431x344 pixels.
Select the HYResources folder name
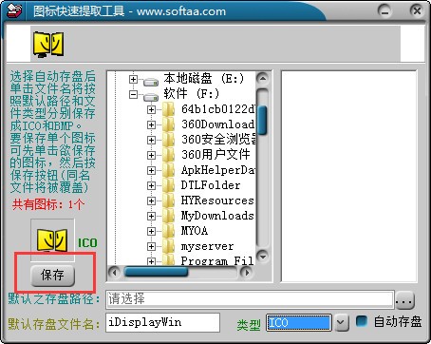[x=217, y=201]
